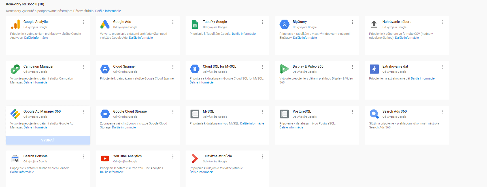Open Televízna atribúcia Ďalšie informácie link

pos(201,172)
